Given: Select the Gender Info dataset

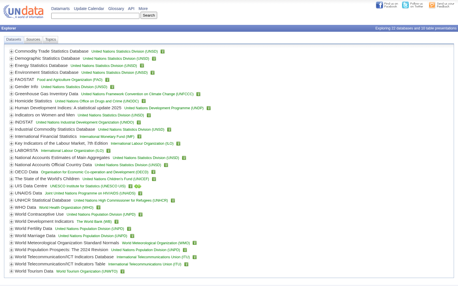Looking at the screenshot, I should click(26, 87).
